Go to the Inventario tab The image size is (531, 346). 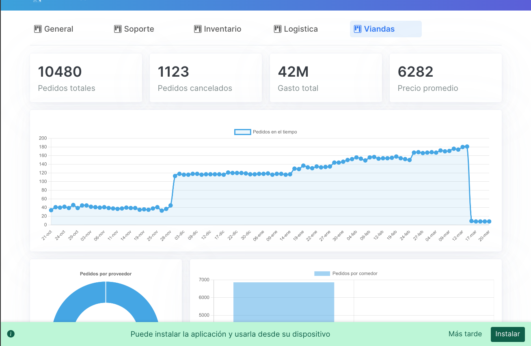pyautogui.click(x=222, y=29)
